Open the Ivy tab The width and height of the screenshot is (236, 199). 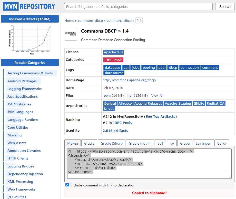point(172,143)
